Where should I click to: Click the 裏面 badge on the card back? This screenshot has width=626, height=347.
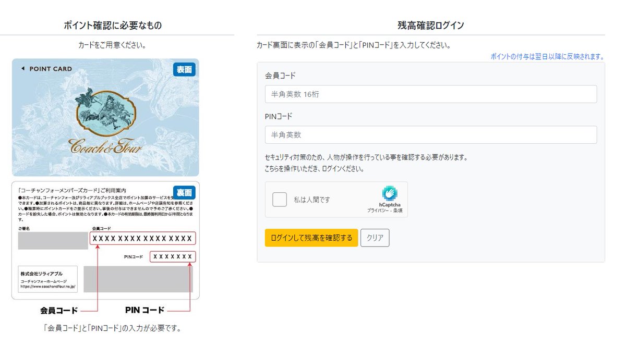185,191
